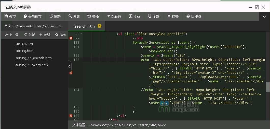Screen dimensions: 270x129
Task: Save the current file with 保存
Action: (x=10, y=17)
